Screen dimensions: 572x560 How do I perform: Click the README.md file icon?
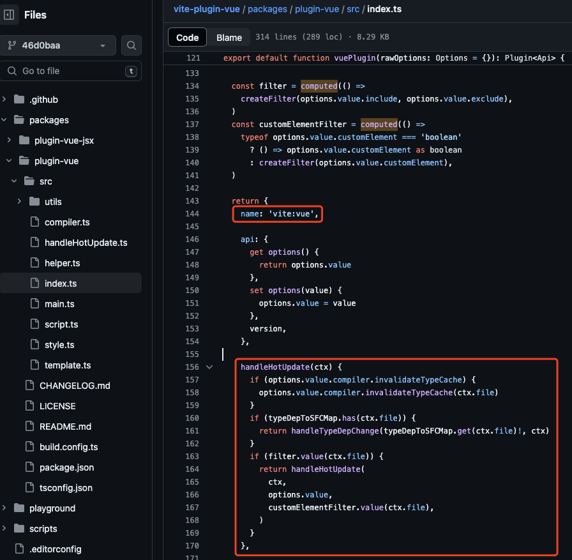pos(29,426)
